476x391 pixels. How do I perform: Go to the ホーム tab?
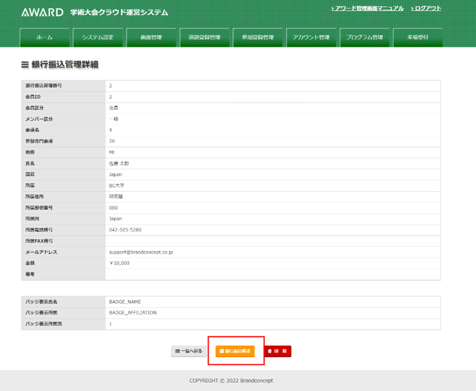pos(45,37)
